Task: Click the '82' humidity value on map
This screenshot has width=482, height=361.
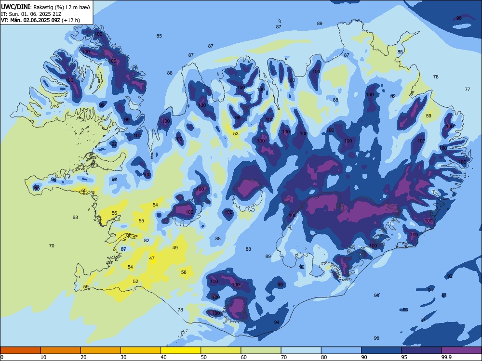Action: tap(147, 240)
